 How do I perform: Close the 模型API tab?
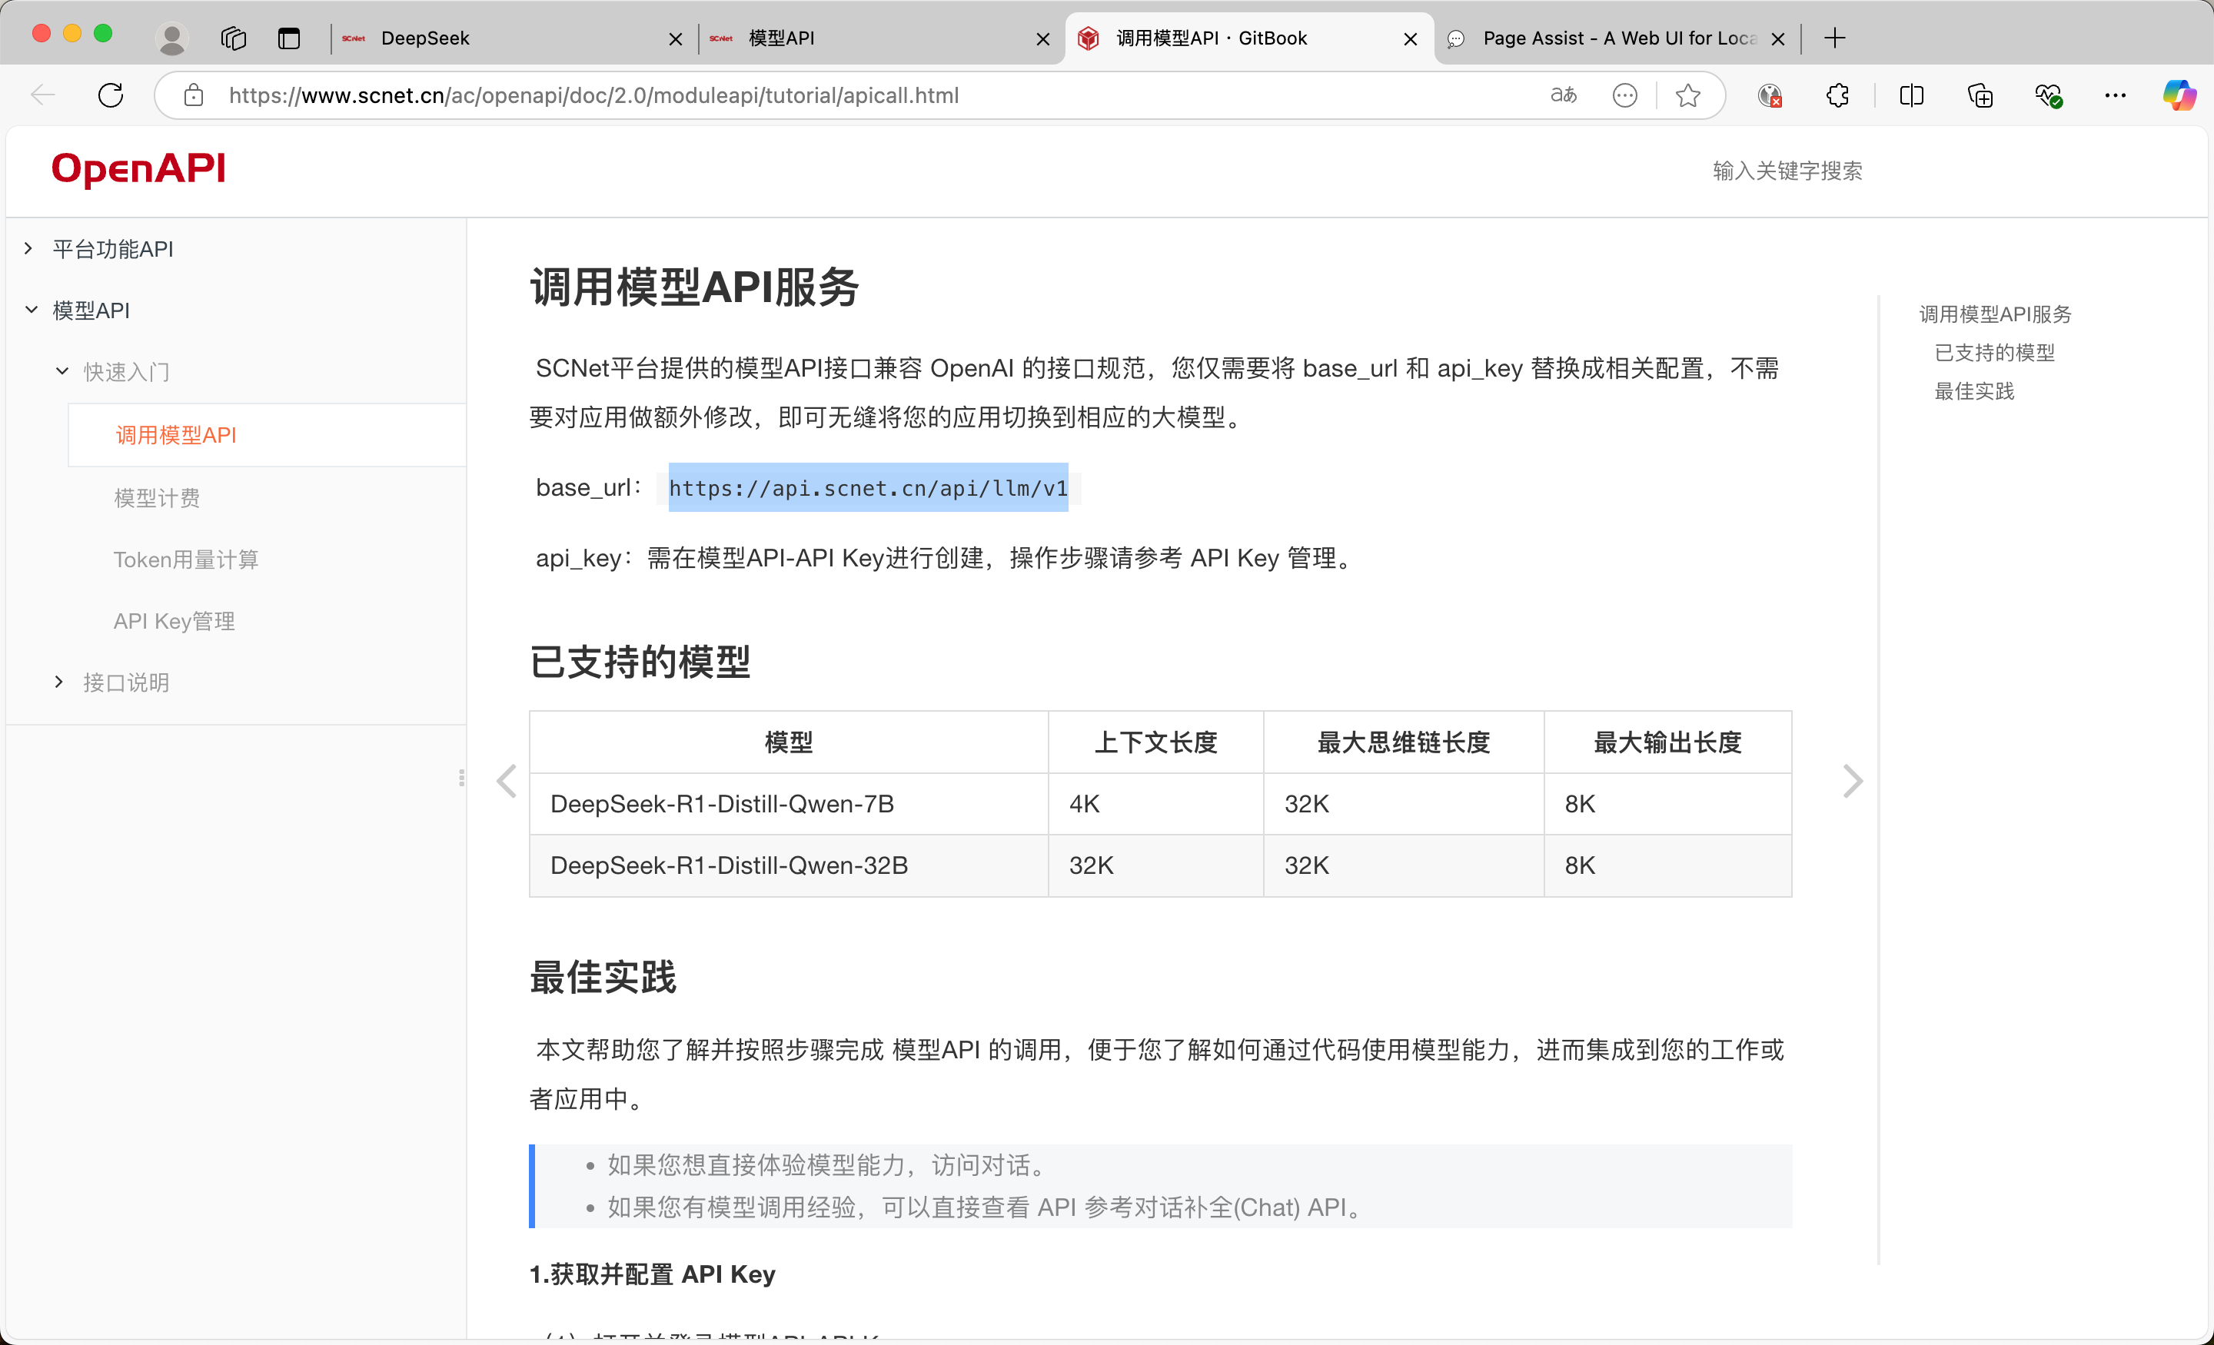1043,38
